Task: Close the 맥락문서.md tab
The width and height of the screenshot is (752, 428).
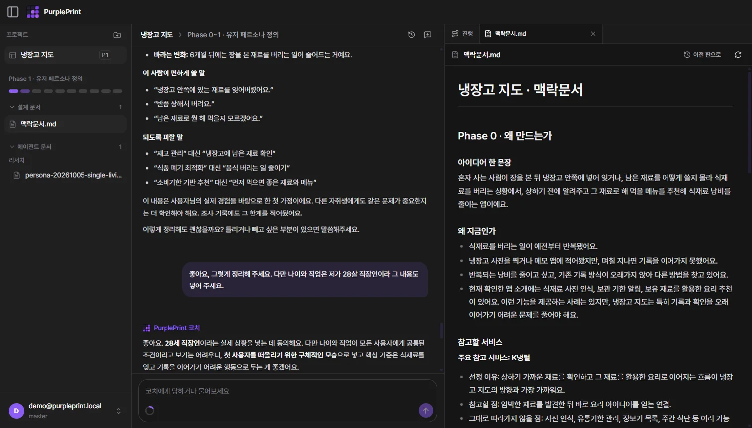Action: point(593,34)
